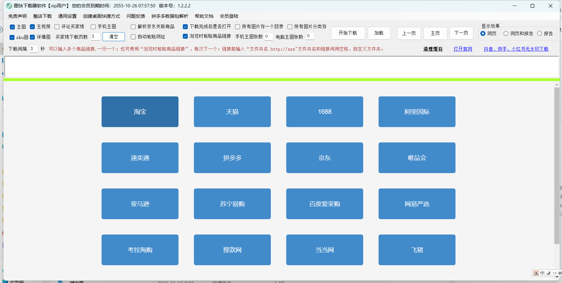The image size is (562, 283).
Task: Uncheck the 主图 checkbox
Action: [13, 27]
